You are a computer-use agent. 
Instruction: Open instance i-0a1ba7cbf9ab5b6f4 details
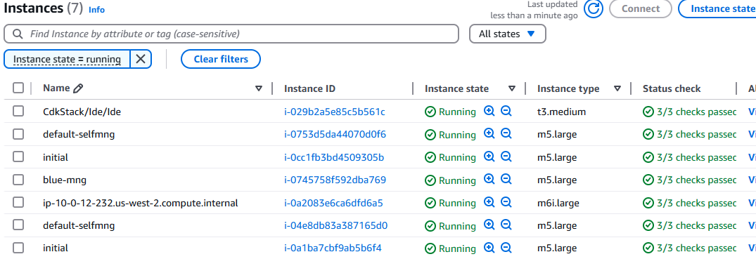333,248
